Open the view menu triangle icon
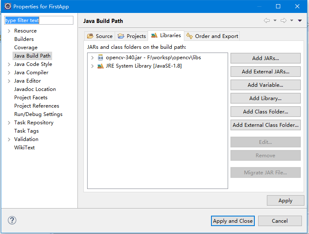The width and height of the screenshot is (309, 234). tap(299, 20)
